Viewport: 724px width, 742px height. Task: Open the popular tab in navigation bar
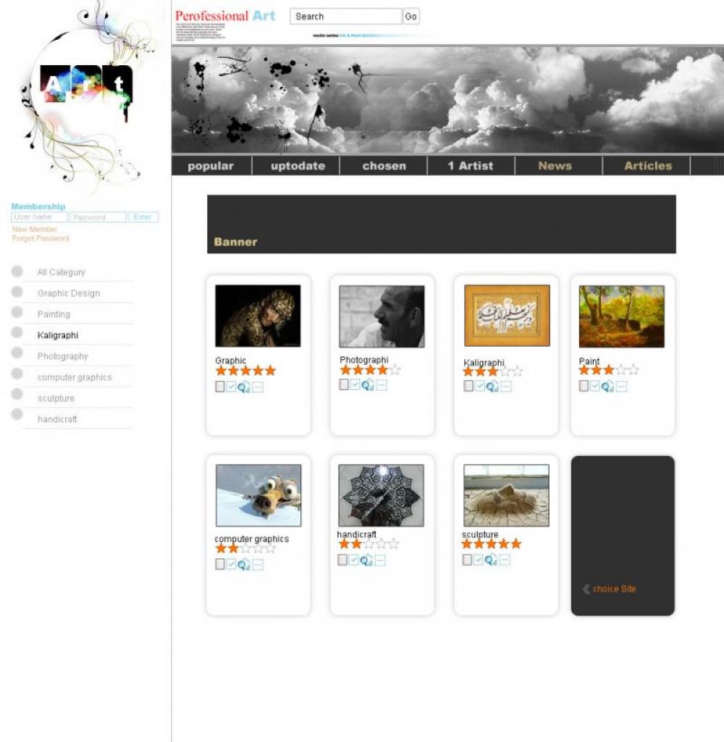(x=211, y=166)
